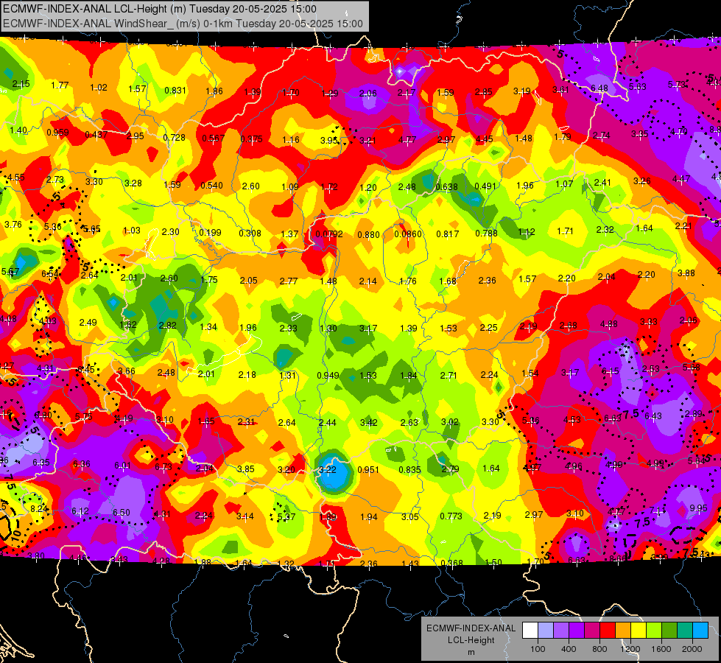Click the wind shear value 0.951
Screen dimensions: 721x663
(368, 469)
